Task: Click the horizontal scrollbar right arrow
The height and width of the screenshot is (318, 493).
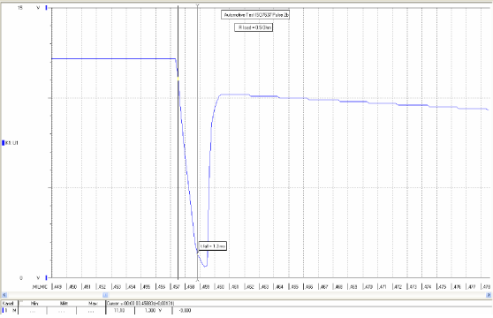Action: (489, 295)
